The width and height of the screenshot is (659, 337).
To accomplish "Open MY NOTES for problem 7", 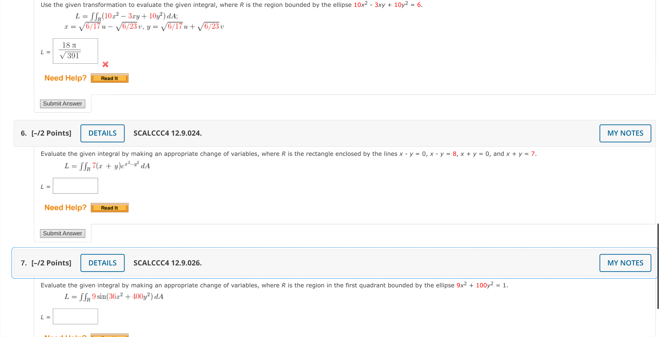I will 625,263.
